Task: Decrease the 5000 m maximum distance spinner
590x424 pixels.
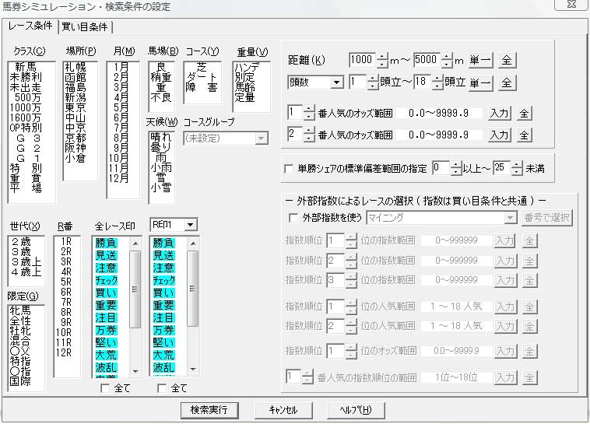Action: (x=447, y=64)
